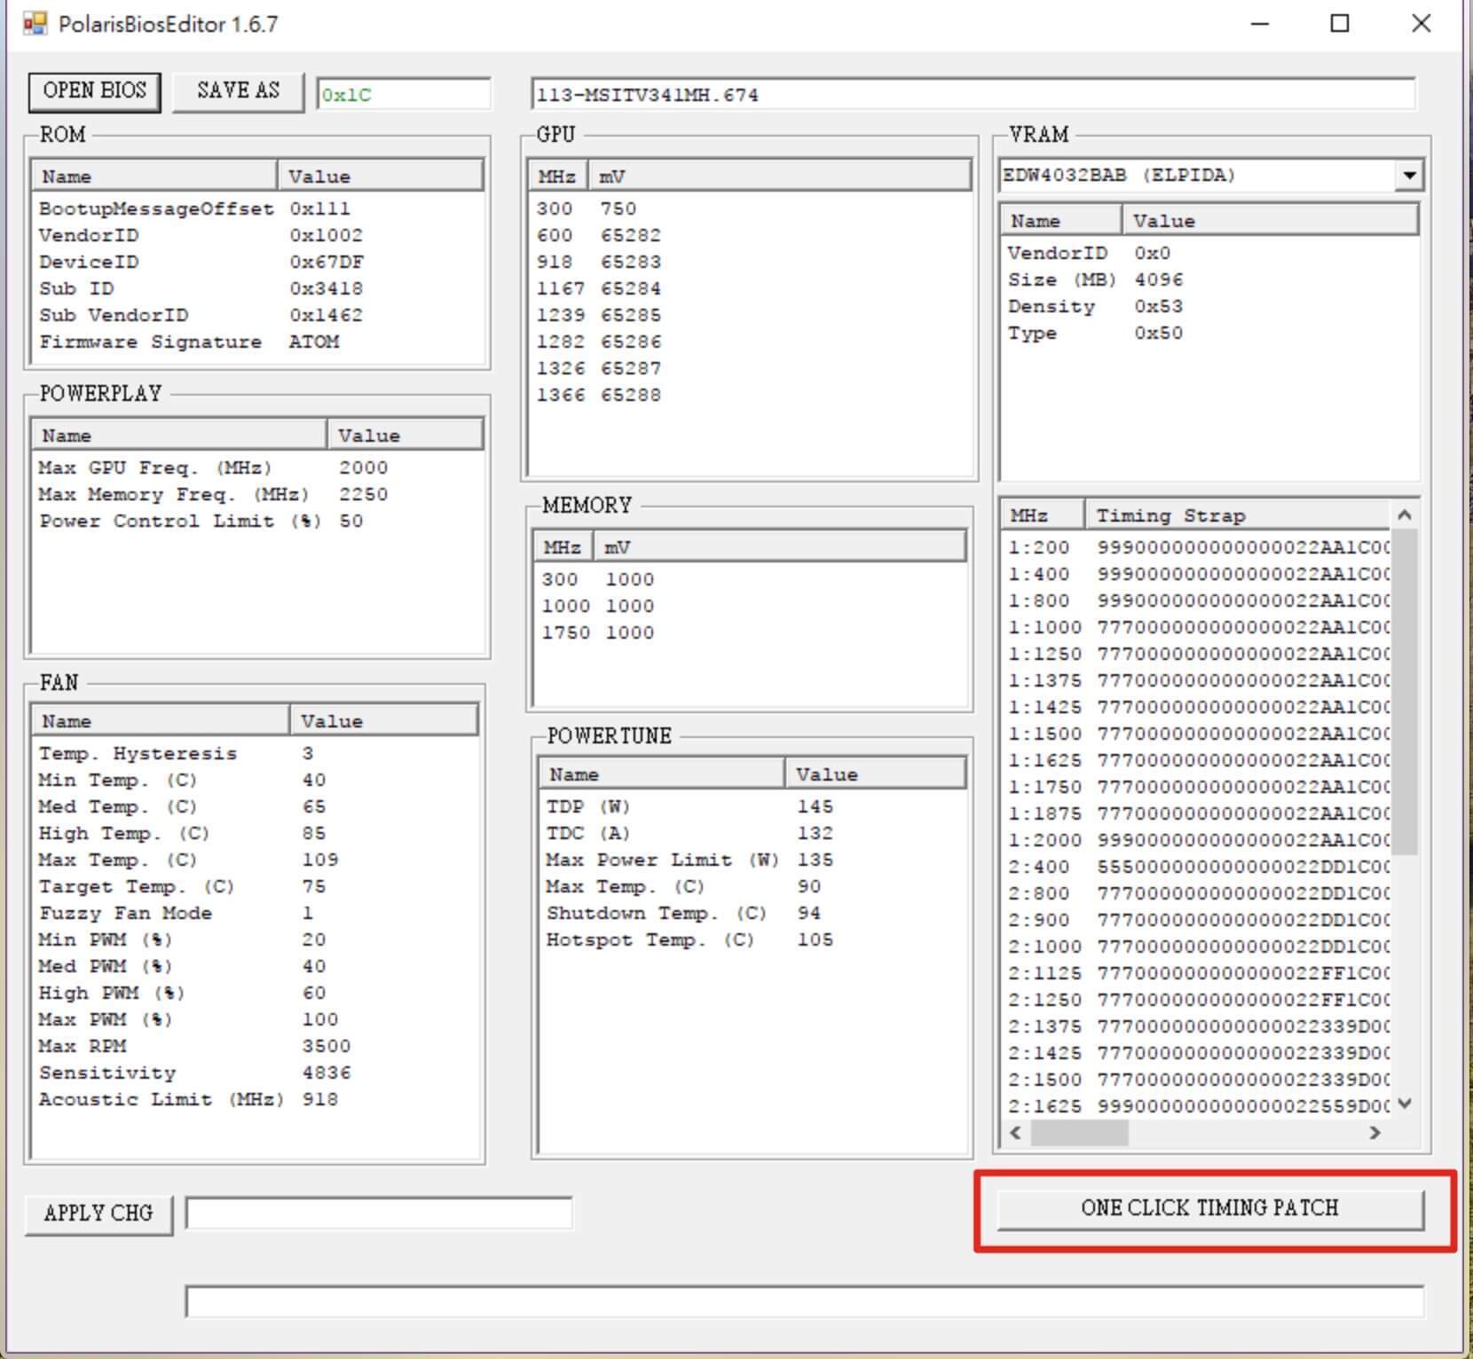This screenshot has height=1359, width=1473.
Task: Select the TDC (A) 132 row
Action: coord(752,834)
